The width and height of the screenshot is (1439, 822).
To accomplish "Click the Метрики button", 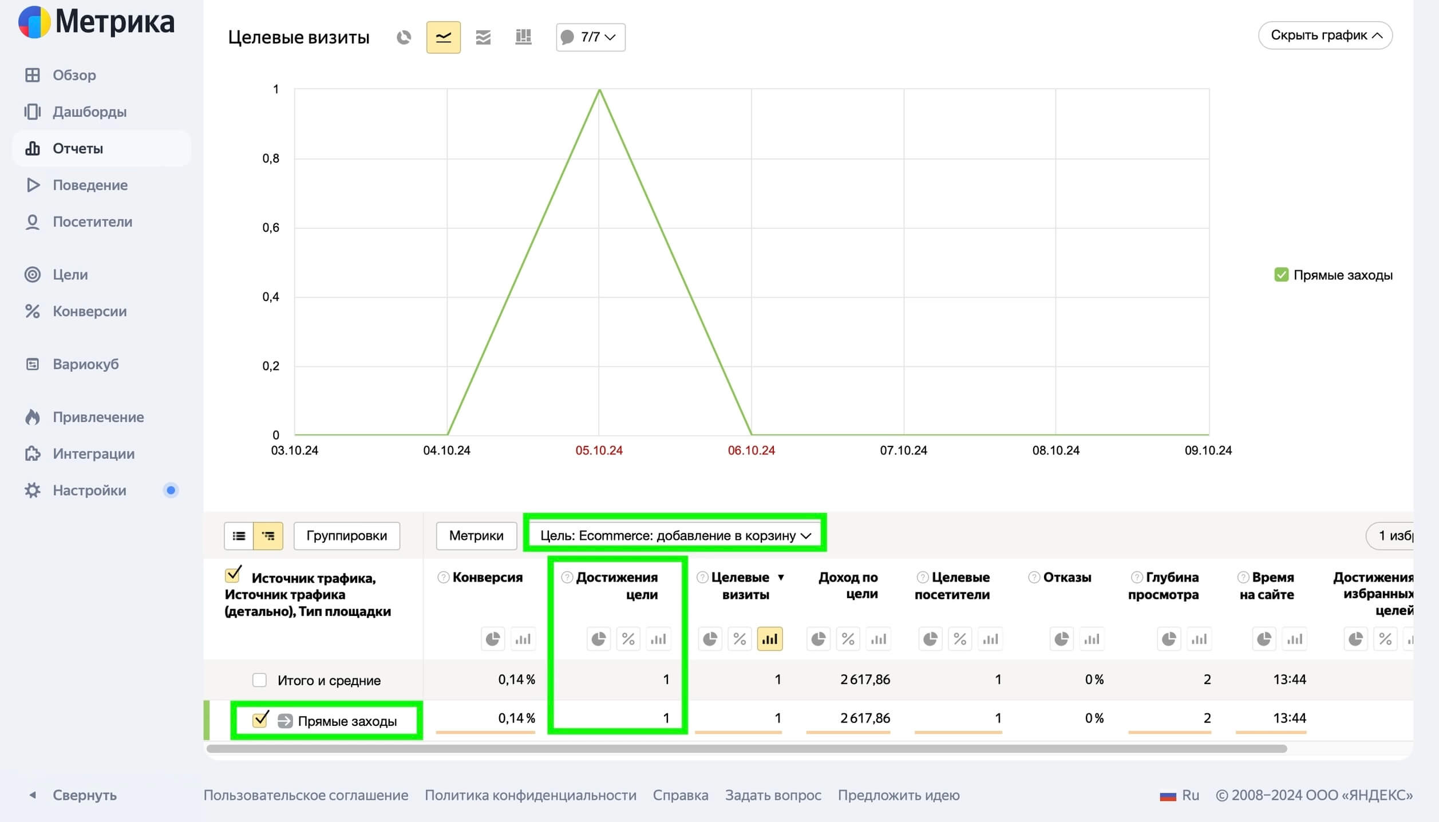I will click(x=476, y=536).
